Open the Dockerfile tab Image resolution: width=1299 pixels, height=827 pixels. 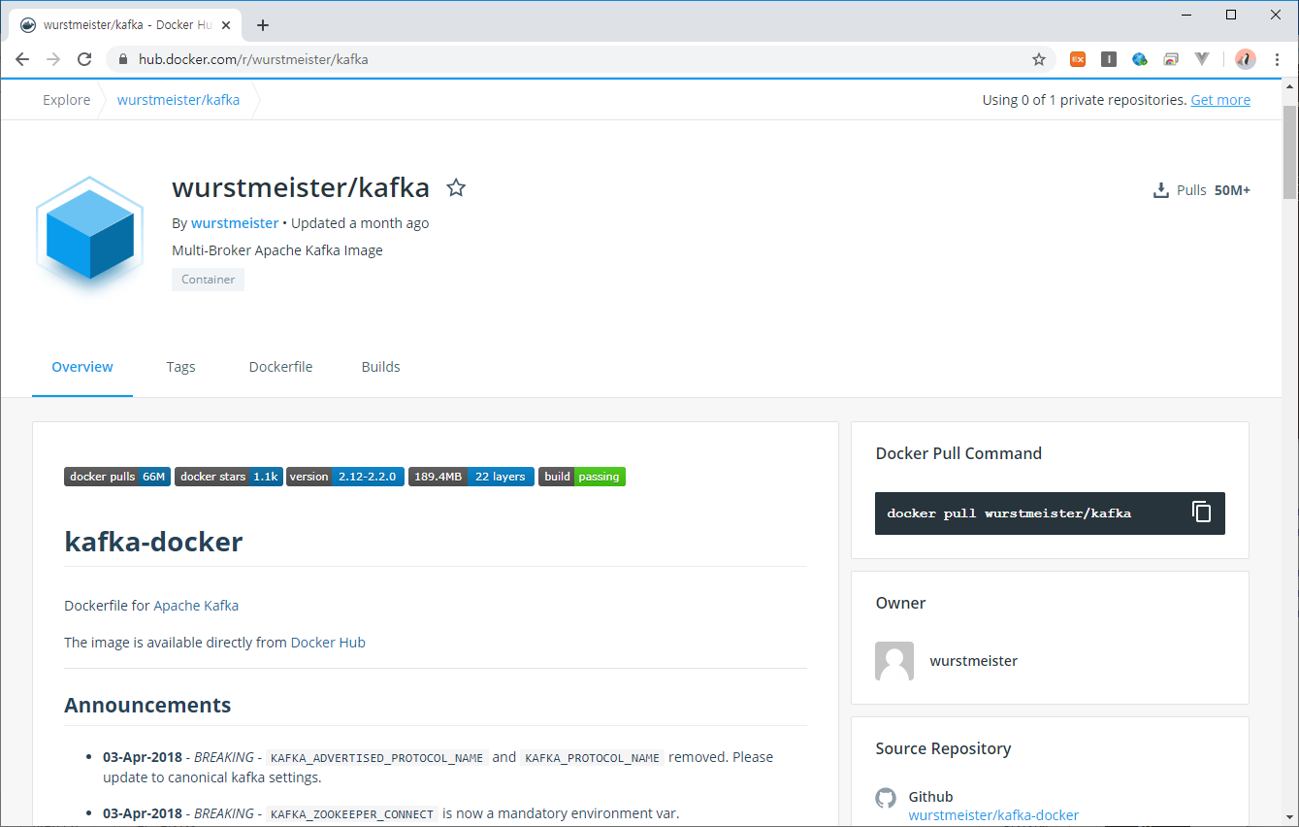click(x=280, y=367)
